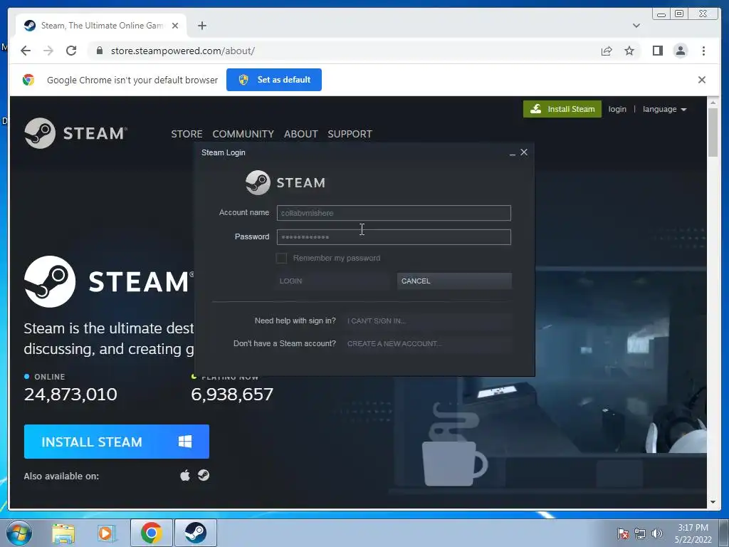729x547 pixels.
Task: Click the Steam logo in page header
Action: click(x=75, y=133)
